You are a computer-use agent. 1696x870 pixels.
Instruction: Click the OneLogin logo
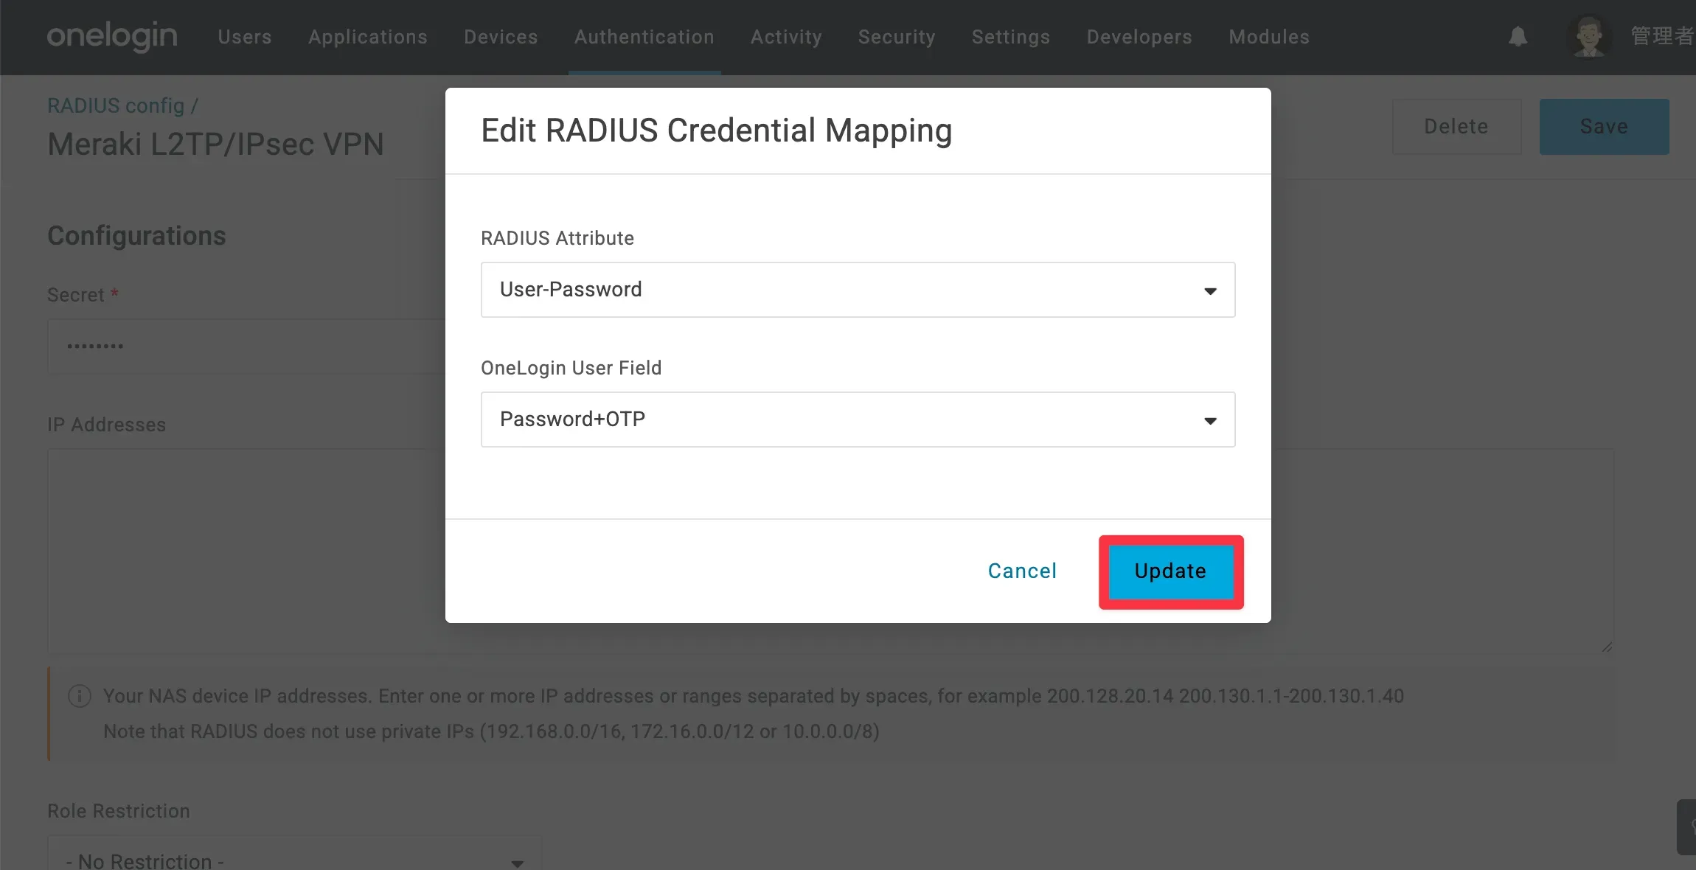coord(112,36)
